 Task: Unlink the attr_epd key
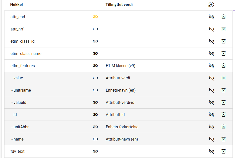coord(212,17)
